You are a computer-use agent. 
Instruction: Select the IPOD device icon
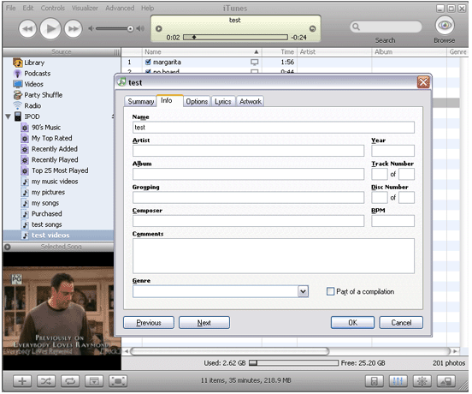click(x=18, y=116)
